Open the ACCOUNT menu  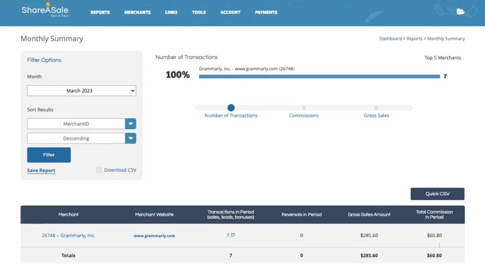(x=230, y=12)
